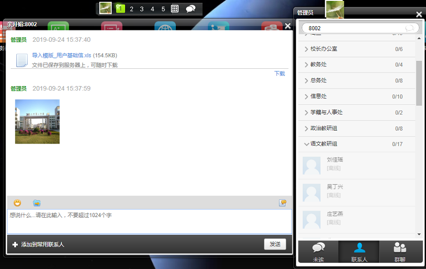Click the plus icon for adding frequent contact
The width and height of the screenshot is (426, 269).
(x=15, y=244)
